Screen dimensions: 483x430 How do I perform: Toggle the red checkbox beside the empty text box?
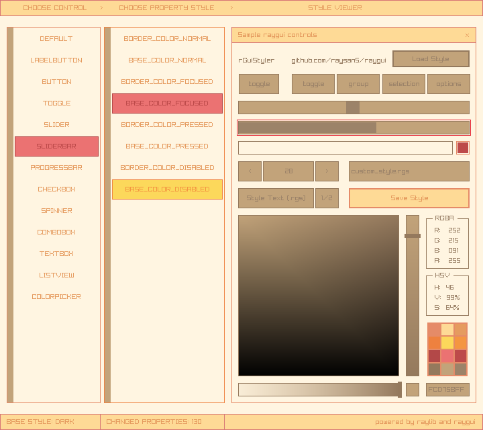[463, 148]
